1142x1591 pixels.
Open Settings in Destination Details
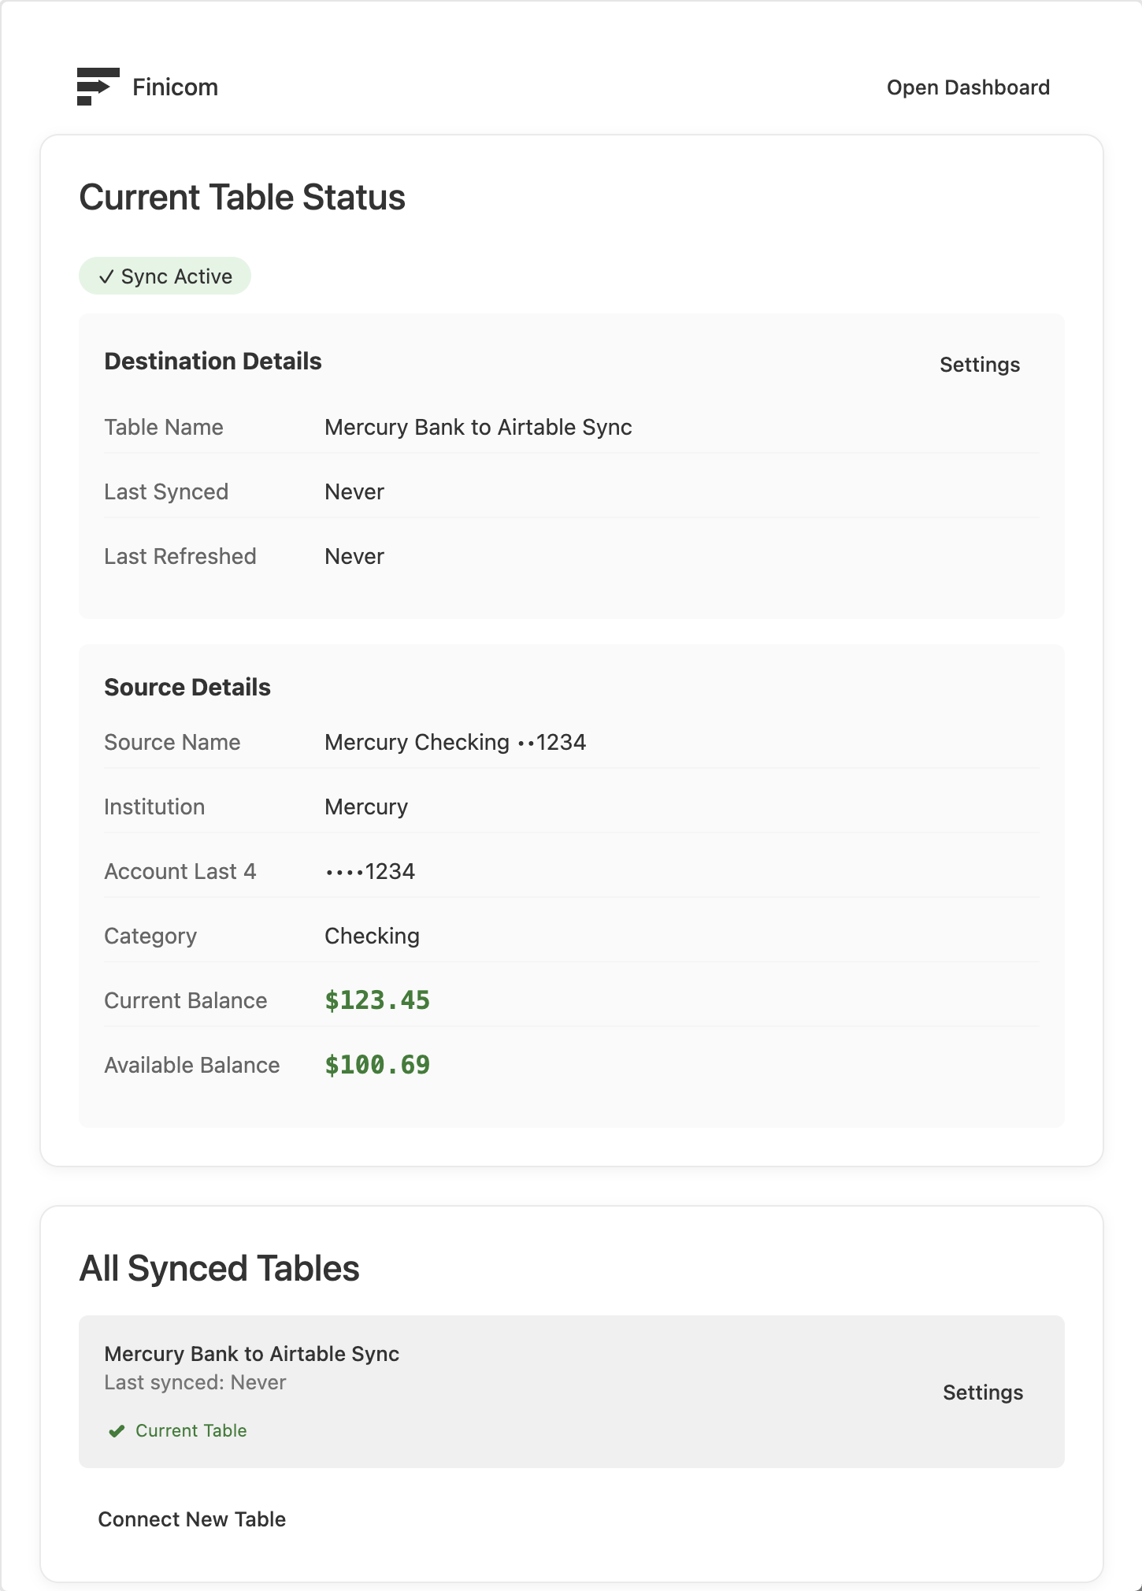coord(979,365)
